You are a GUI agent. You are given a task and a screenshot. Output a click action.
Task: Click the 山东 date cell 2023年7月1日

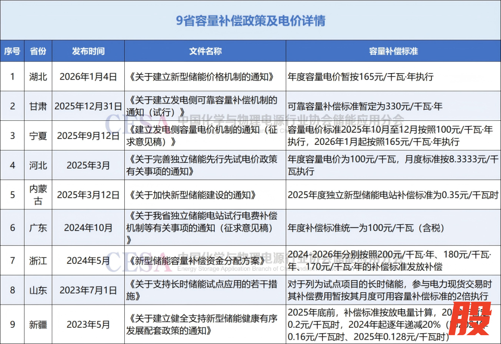pos(88,290)
